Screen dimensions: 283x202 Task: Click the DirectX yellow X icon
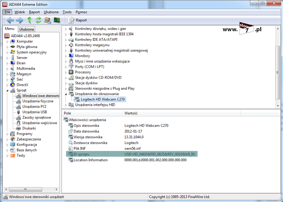click(x=13, y=85)
